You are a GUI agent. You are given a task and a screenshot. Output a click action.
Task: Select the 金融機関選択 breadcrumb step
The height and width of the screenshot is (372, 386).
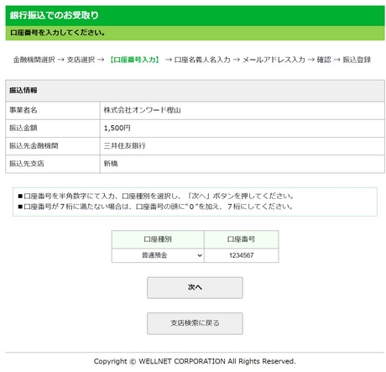click(x=34, y=60)
